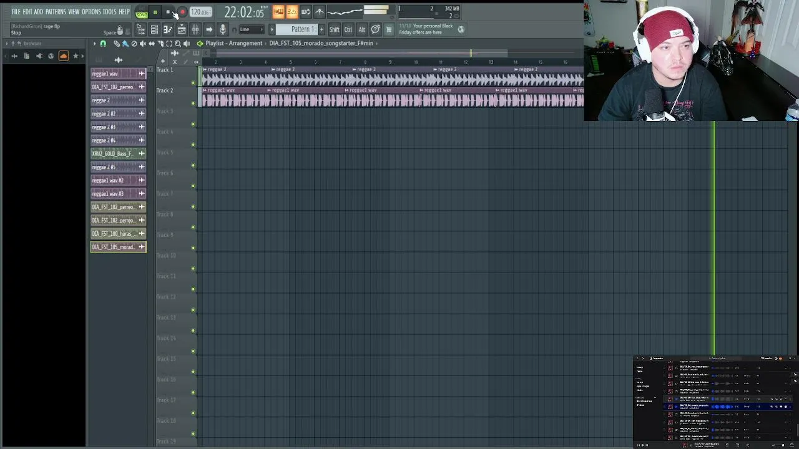Open the ADD menu
The height and width of the screenshot is (449, 799).
point(39,12)
